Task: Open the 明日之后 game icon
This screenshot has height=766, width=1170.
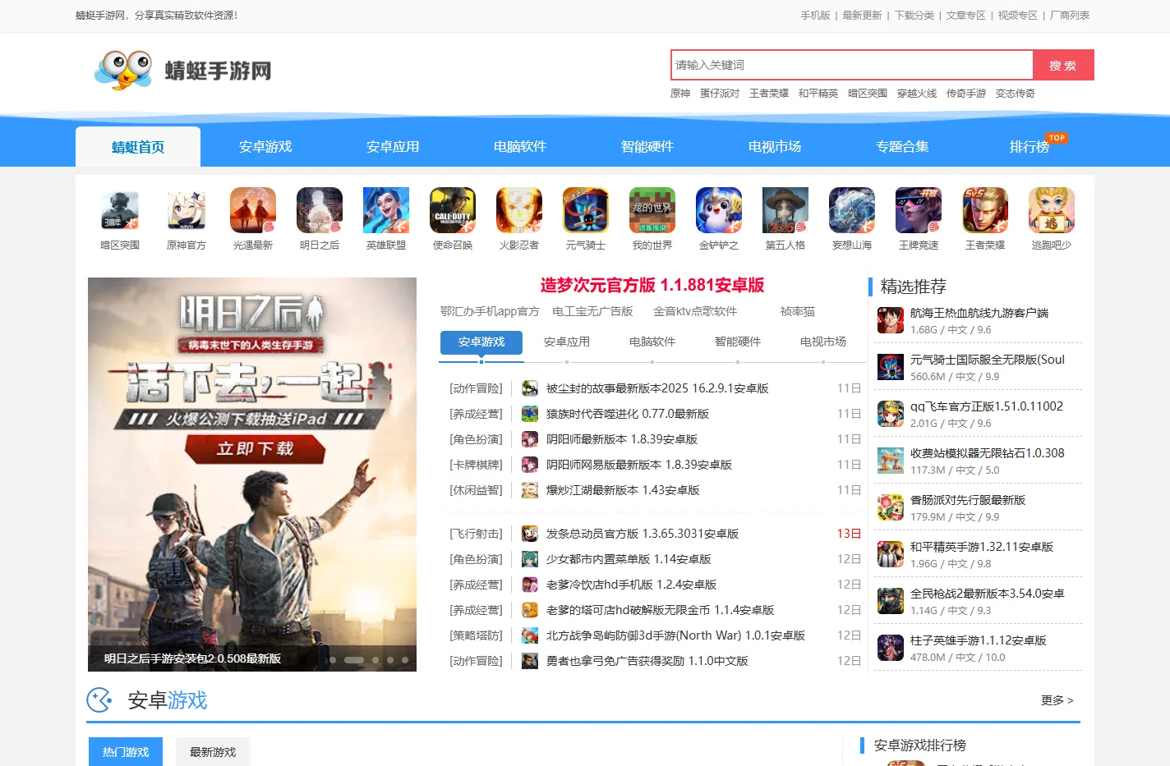Action: click(x=320, y=210)
